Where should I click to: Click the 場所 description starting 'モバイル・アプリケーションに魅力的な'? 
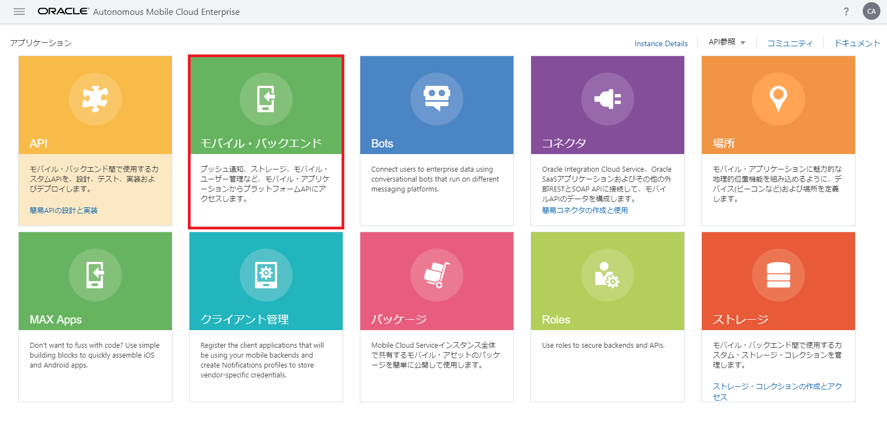[777, 184]
